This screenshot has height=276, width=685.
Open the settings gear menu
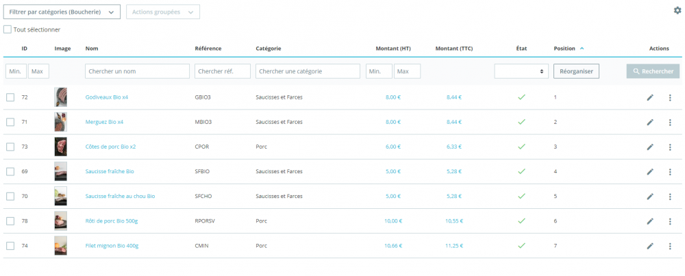(x=677, y=10)
